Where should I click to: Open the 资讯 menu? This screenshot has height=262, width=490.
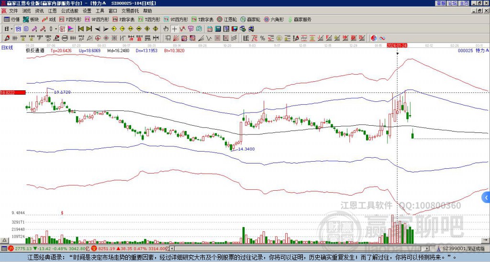(x=39, y=11)
